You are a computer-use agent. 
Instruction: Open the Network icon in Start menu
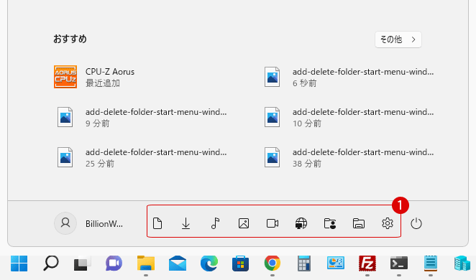pyautogui.click(x=301, y=223)
